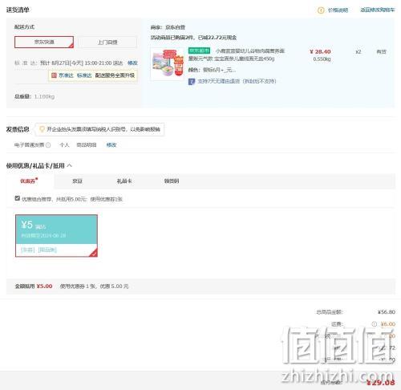The width and height of the screenshot is (401, 390).
Task: Modify the estimated delivery time
Action: (x=132, y=63)
